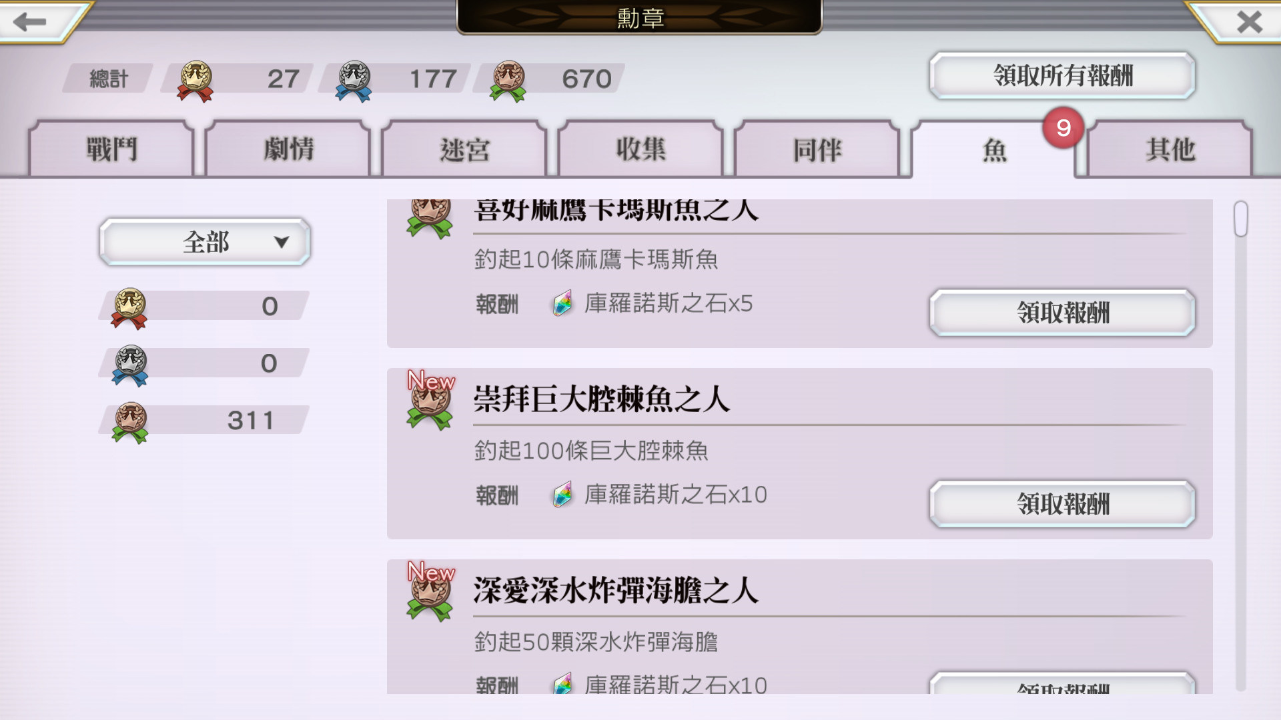Open the 全部 filter dropdown
The image size is (1281, 720).
click(205, 242)
